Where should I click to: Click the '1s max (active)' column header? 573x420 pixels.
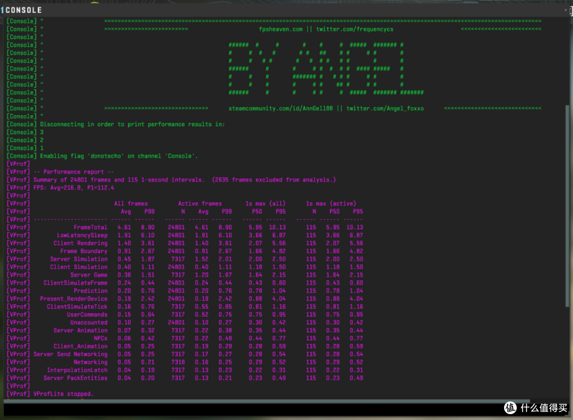click(x=331, y=204)
